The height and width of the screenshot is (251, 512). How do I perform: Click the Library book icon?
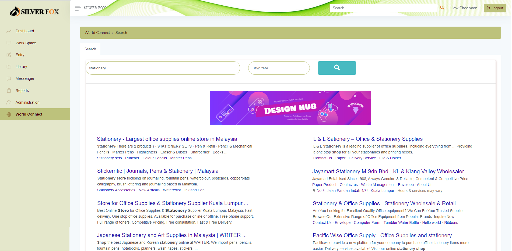coord(9,67)
